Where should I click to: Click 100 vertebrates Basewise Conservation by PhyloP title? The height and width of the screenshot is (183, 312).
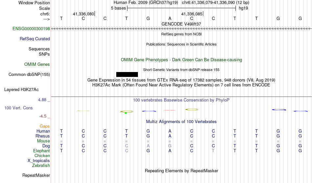(x=181, y=100)
